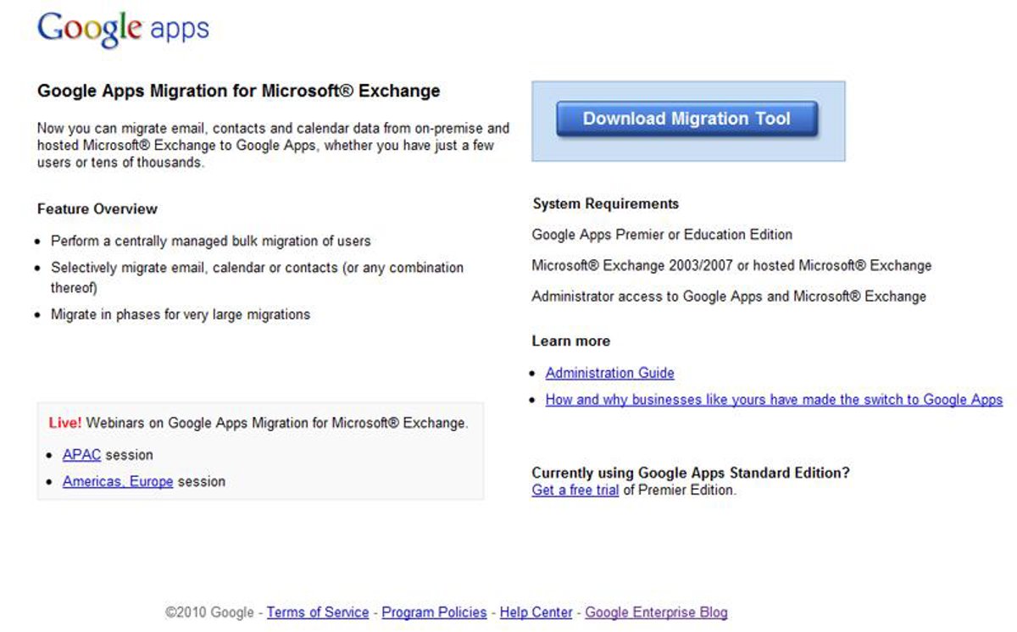Click the 'Google Apps Migration for Microsoft Exchange' heading

[238, 91]
